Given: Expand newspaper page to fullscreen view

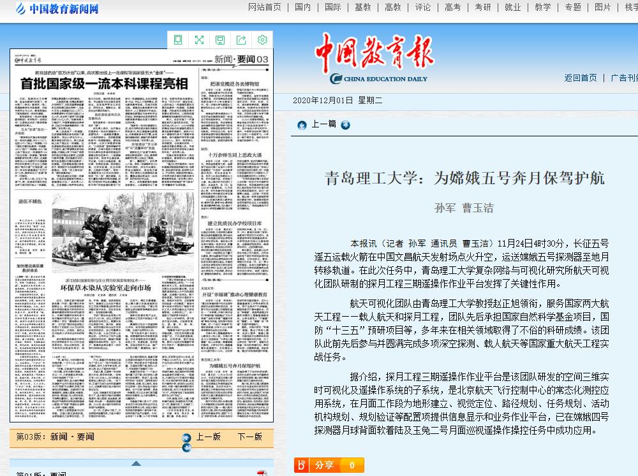Looking at the screenshot, I should [199, 40].
